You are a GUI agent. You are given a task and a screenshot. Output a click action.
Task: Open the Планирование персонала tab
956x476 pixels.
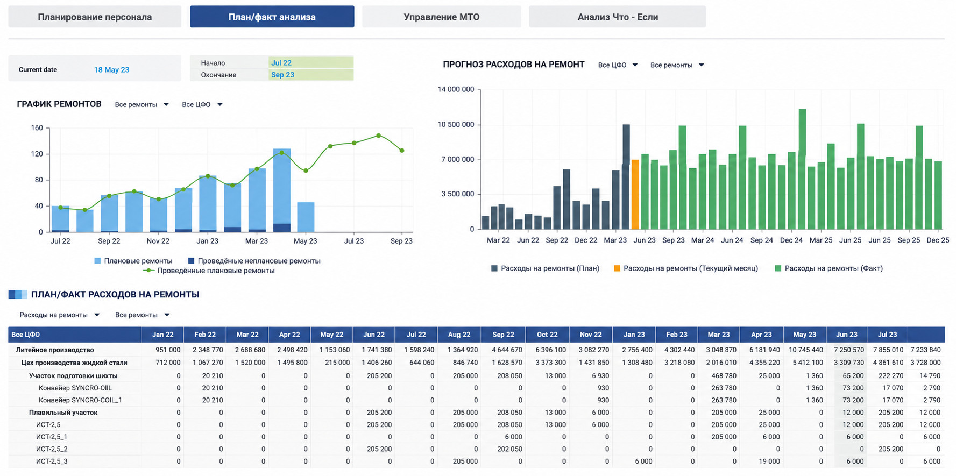(x=95, y=17)
